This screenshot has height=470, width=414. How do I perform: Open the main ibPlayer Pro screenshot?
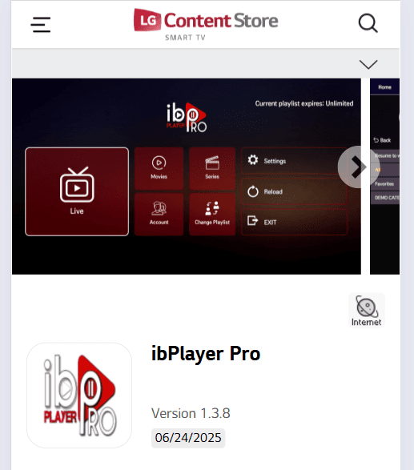pos(187,176)
